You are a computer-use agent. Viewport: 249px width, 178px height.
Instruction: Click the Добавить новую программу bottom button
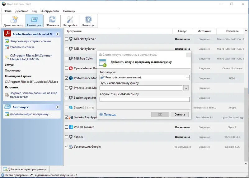[26, 169]
